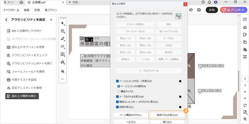Screen dimensions: 249x124
Task: Open the 変換 menu
Action: tap(37, 10)
